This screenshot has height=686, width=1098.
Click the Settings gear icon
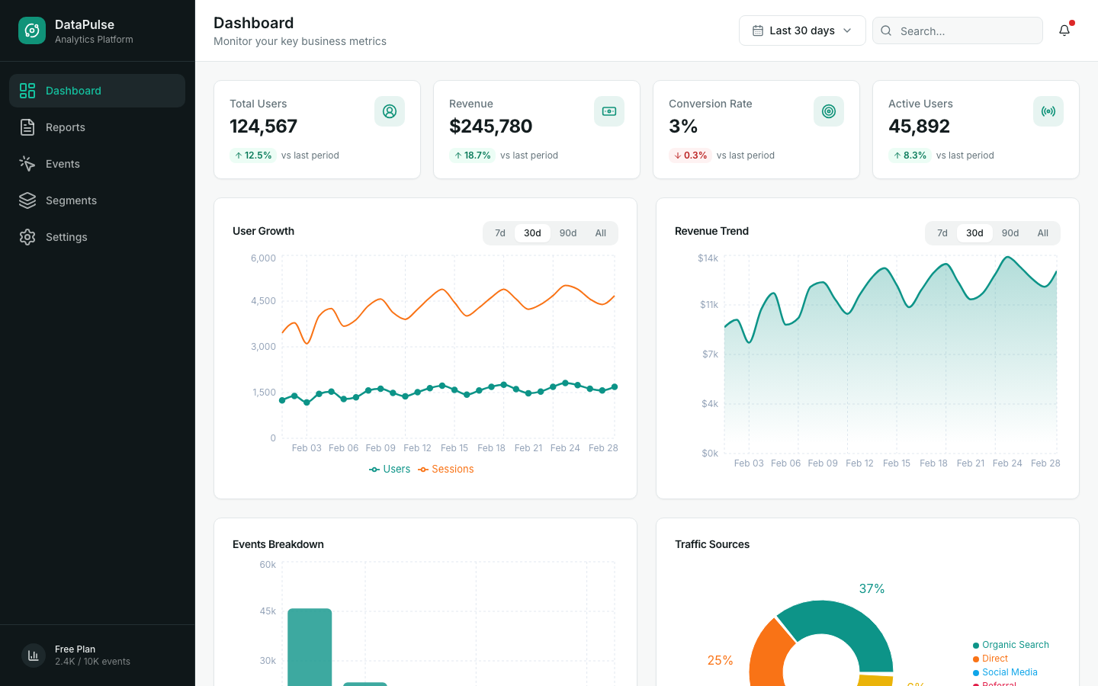tap(27, 237)
